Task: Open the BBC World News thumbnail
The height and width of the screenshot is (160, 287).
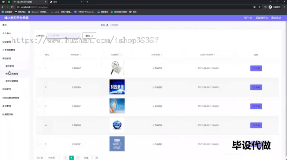Action: pyautogui.click(x=117, y=144)
